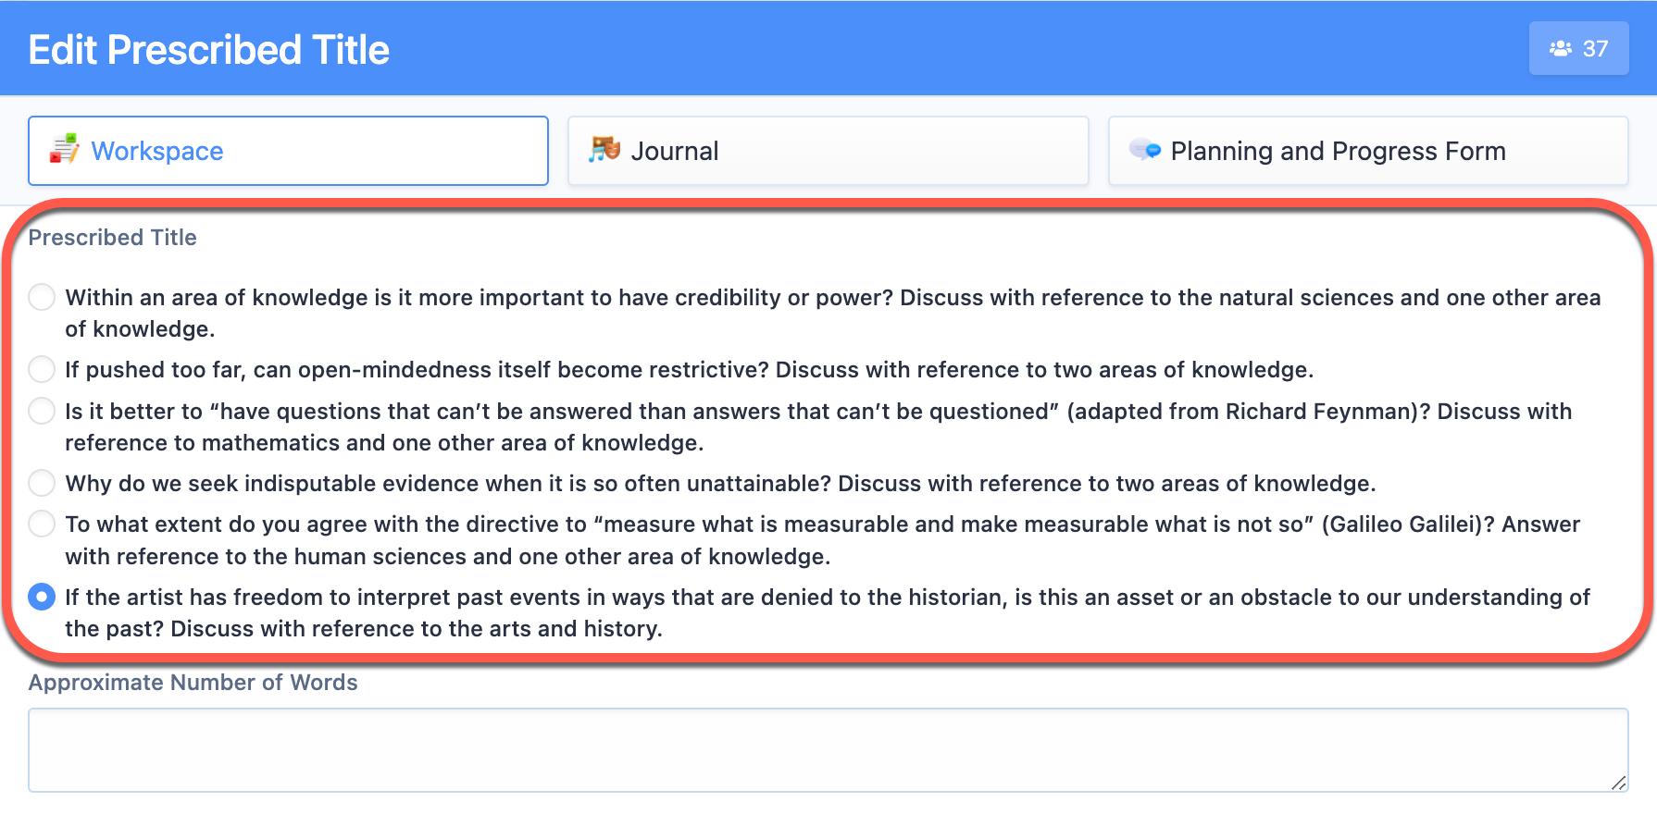The width and height of the screenshot is (1657, 814).
Task: Click the Journal masks icon
Action: tap(604, 149)
